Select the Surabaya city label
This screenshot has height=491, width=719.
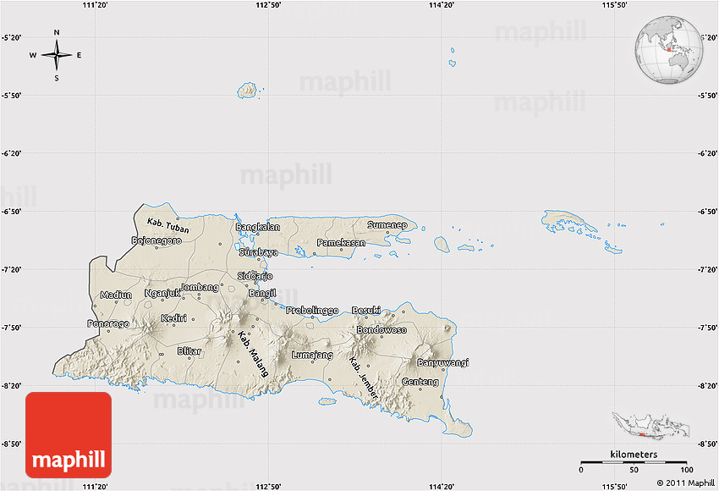pos(258,252)
